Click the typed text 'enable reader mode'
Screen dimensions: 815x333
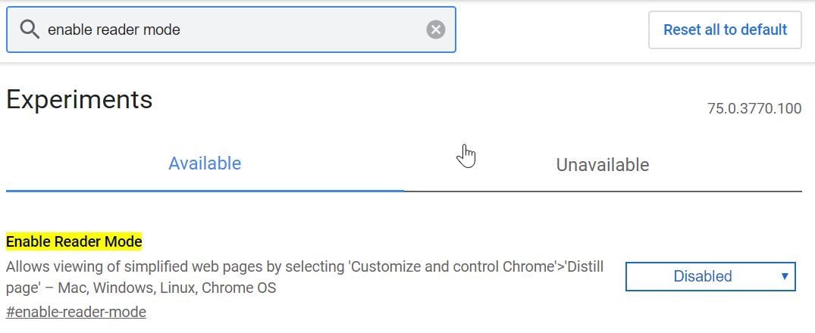(114, 30)
